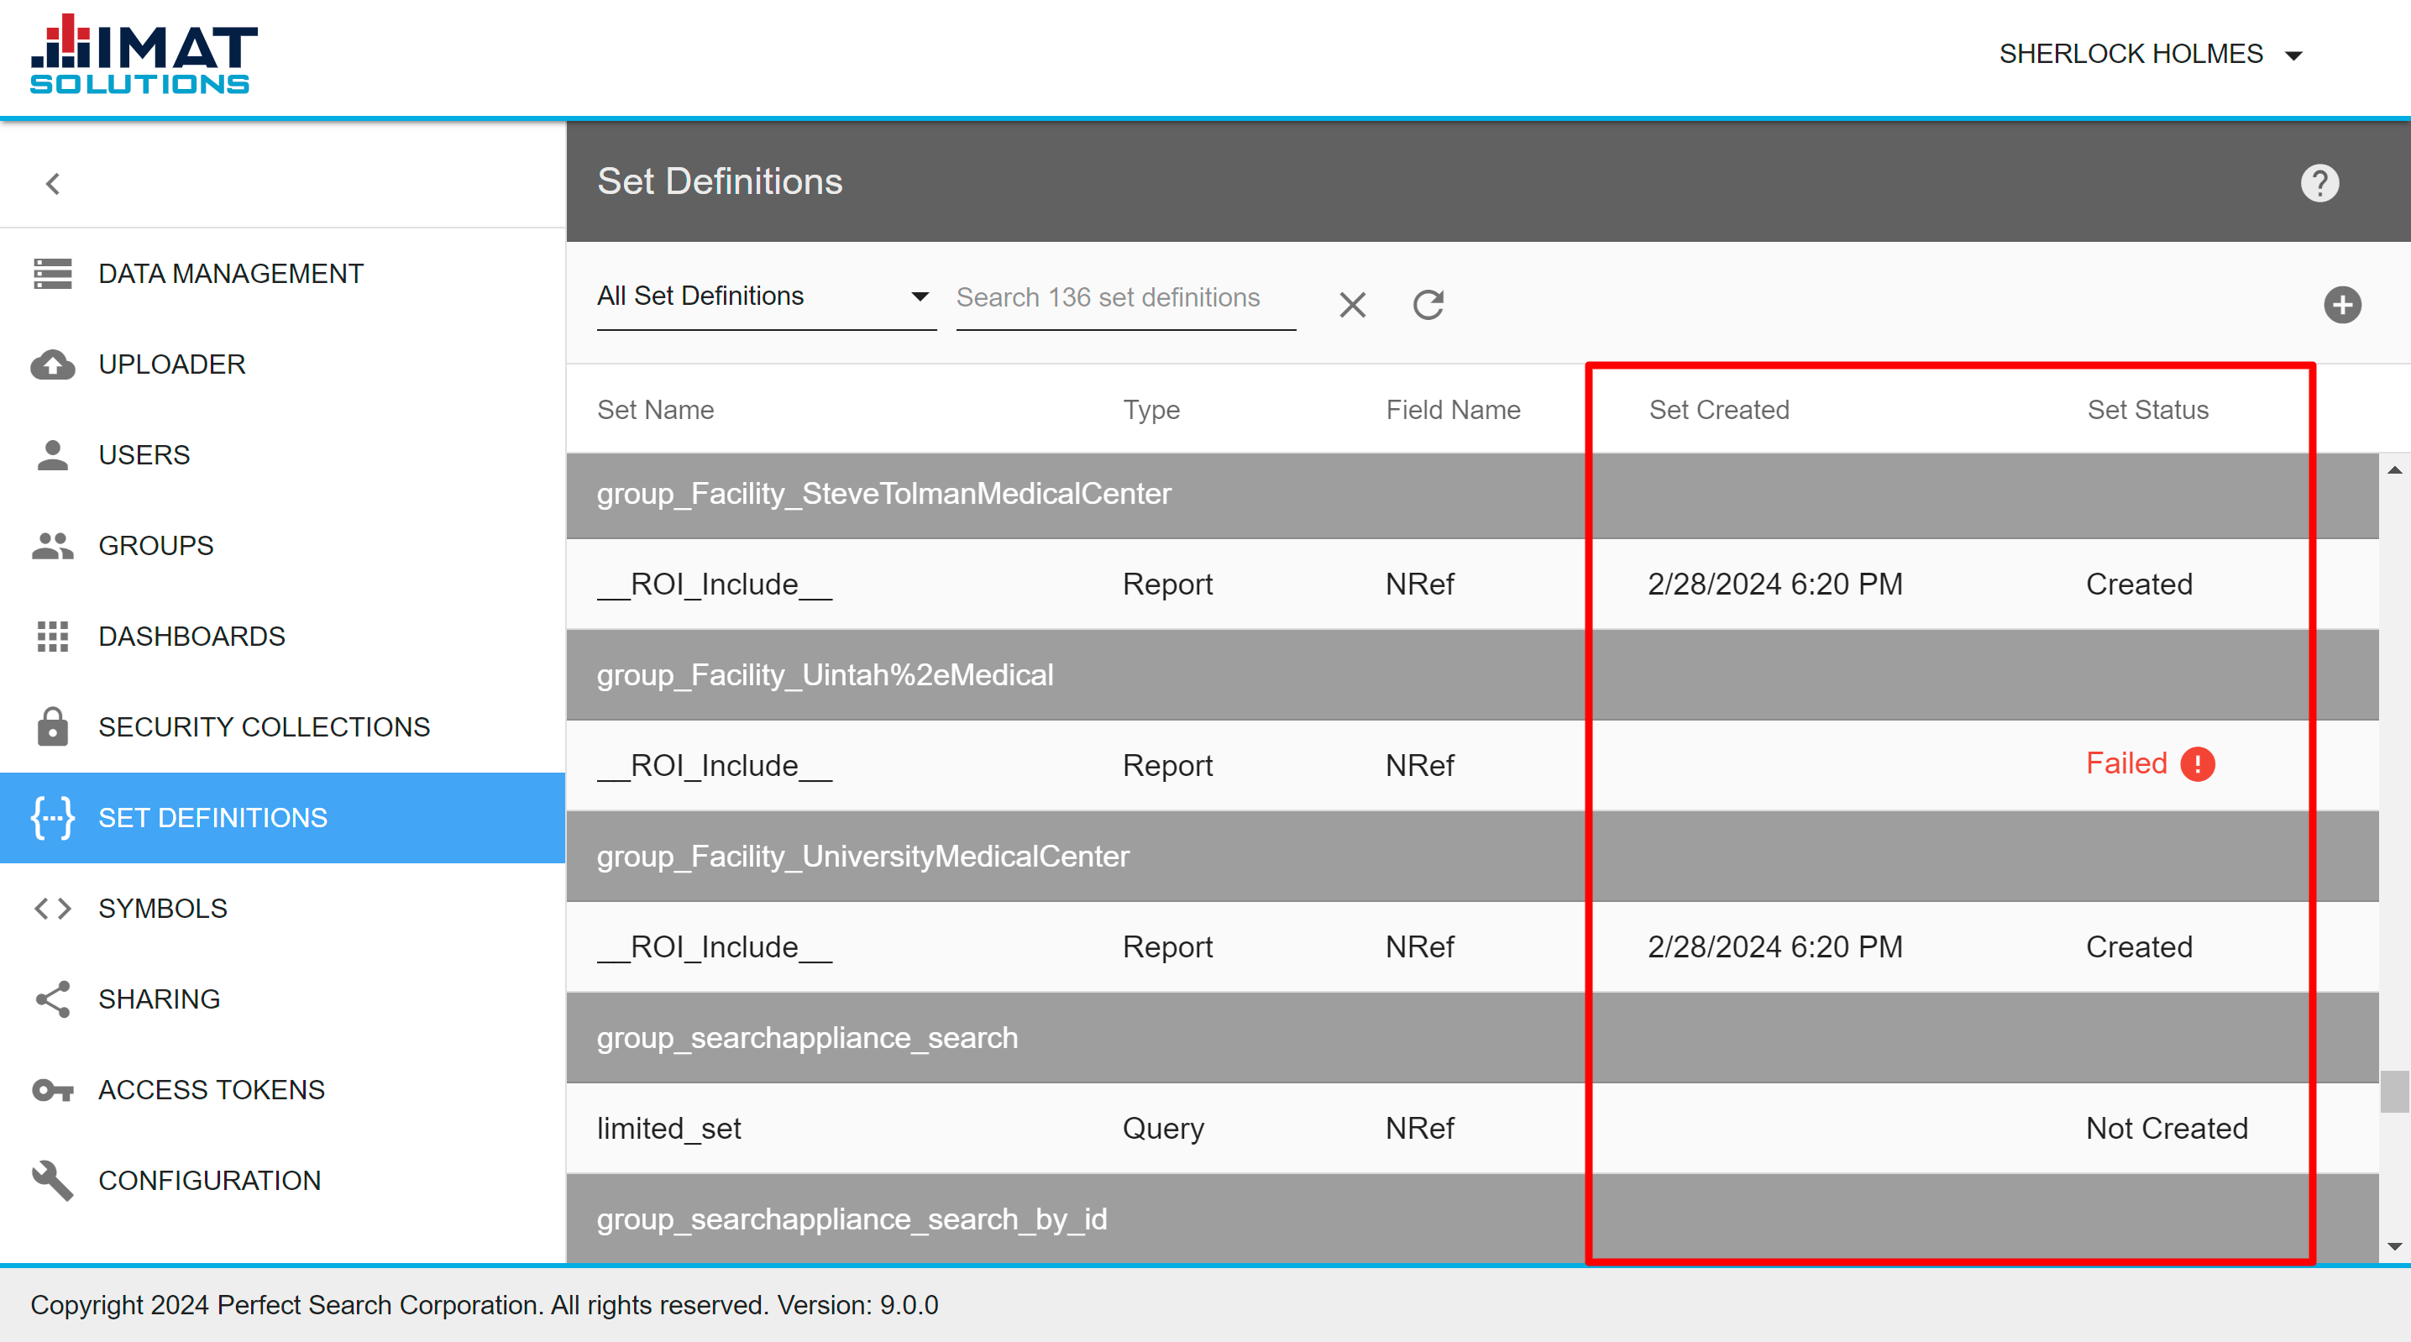Open the limited_set row
Screen dimensions: 2411x1342
tap(1472, 1129)
